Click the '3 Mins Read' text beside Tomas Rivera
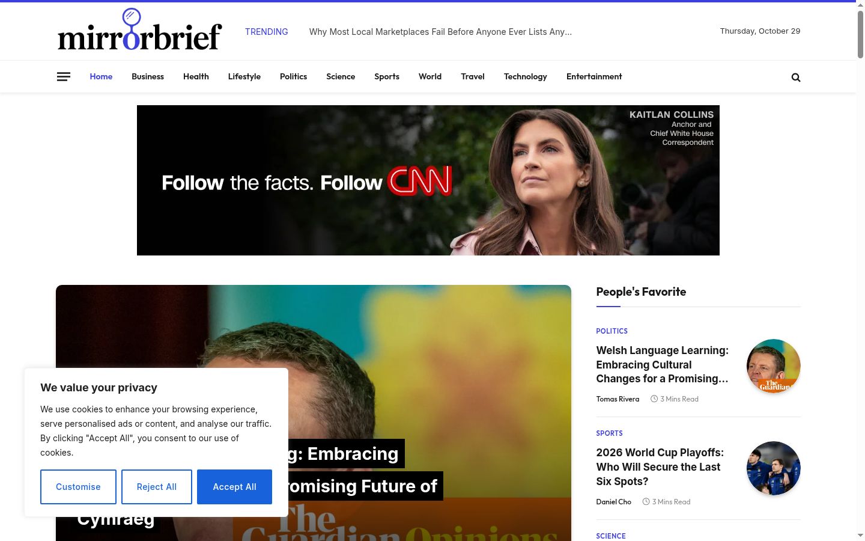865x541 pixels. [679, 399]
